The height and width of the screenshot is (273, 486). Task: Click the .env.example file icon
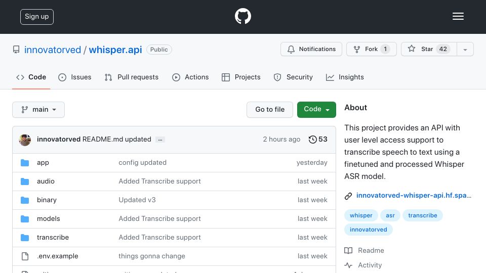tap(25, 256)
